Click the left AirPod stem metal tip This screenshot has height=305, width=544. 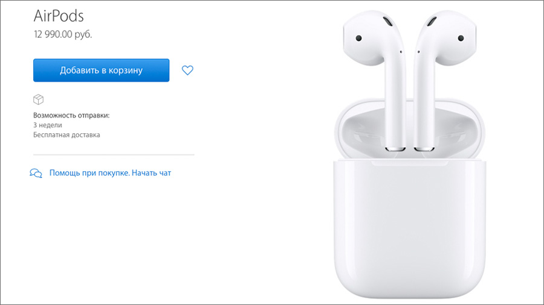395,149
